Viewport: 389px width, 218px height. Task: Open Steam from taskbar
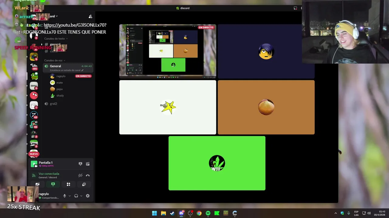(172, 213)
